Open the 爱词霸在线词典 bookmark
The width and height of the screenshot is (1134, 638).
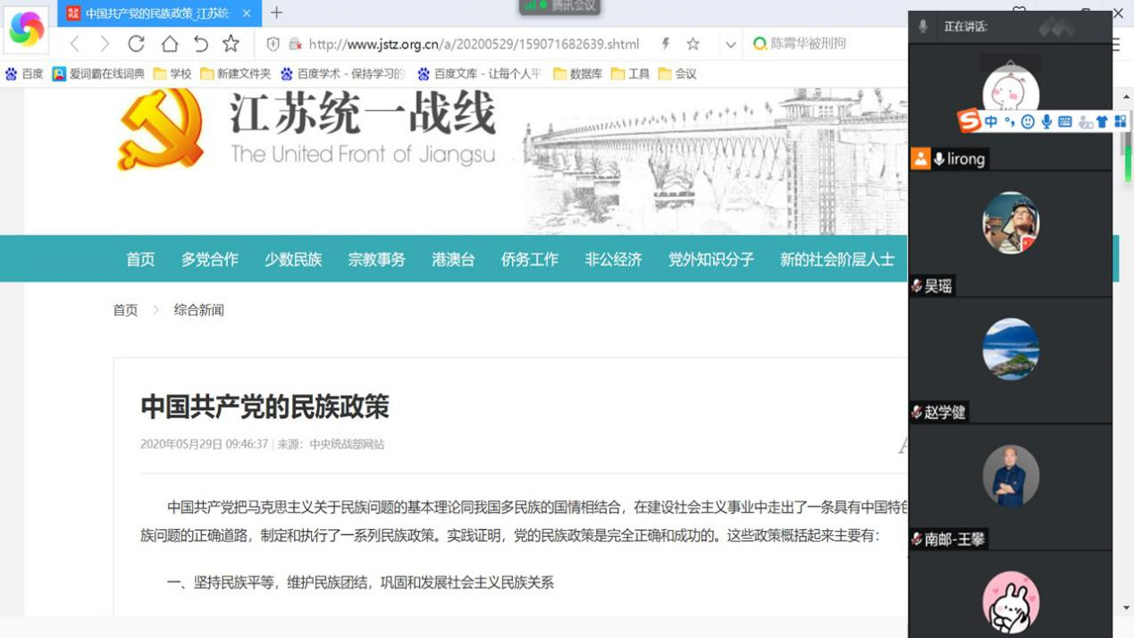tap(98, 74)
